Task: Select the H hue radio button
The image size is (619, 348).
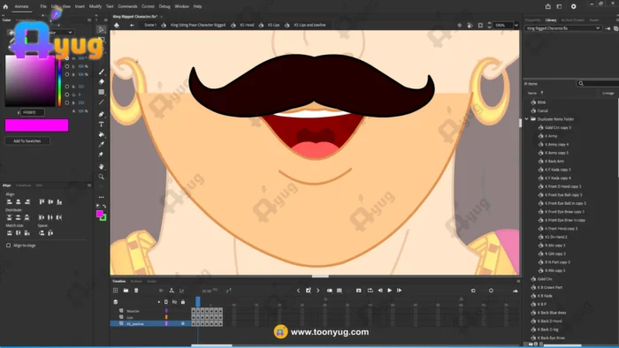Action: coord(66,58)
